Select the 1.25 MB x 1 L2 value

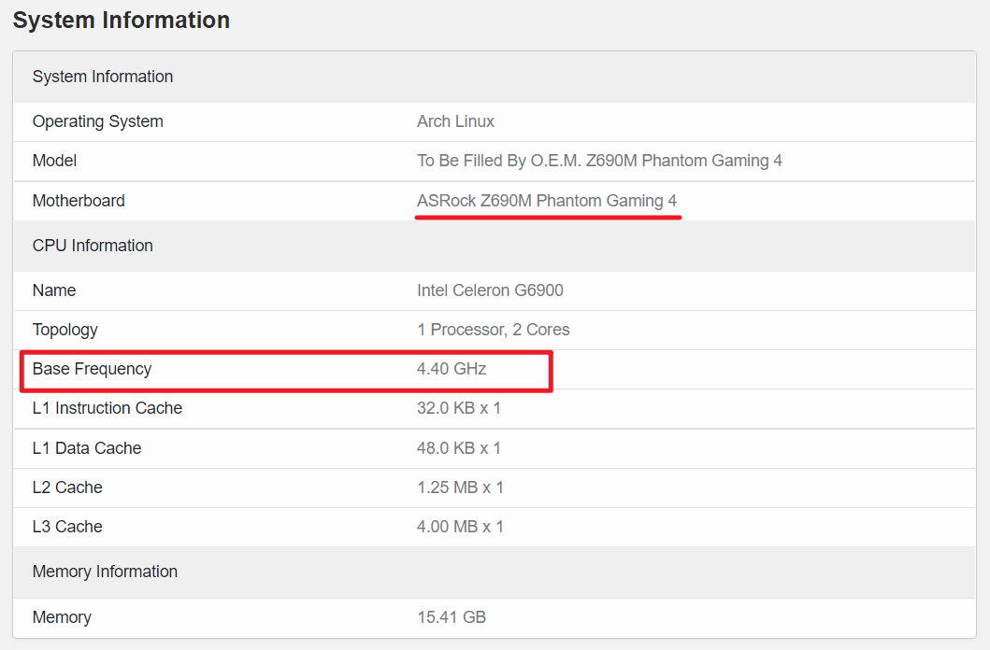460,487
